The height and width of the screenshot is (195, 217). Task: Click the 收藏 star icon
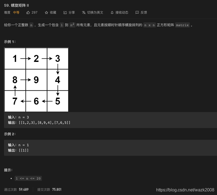click(x=47, y=12)
